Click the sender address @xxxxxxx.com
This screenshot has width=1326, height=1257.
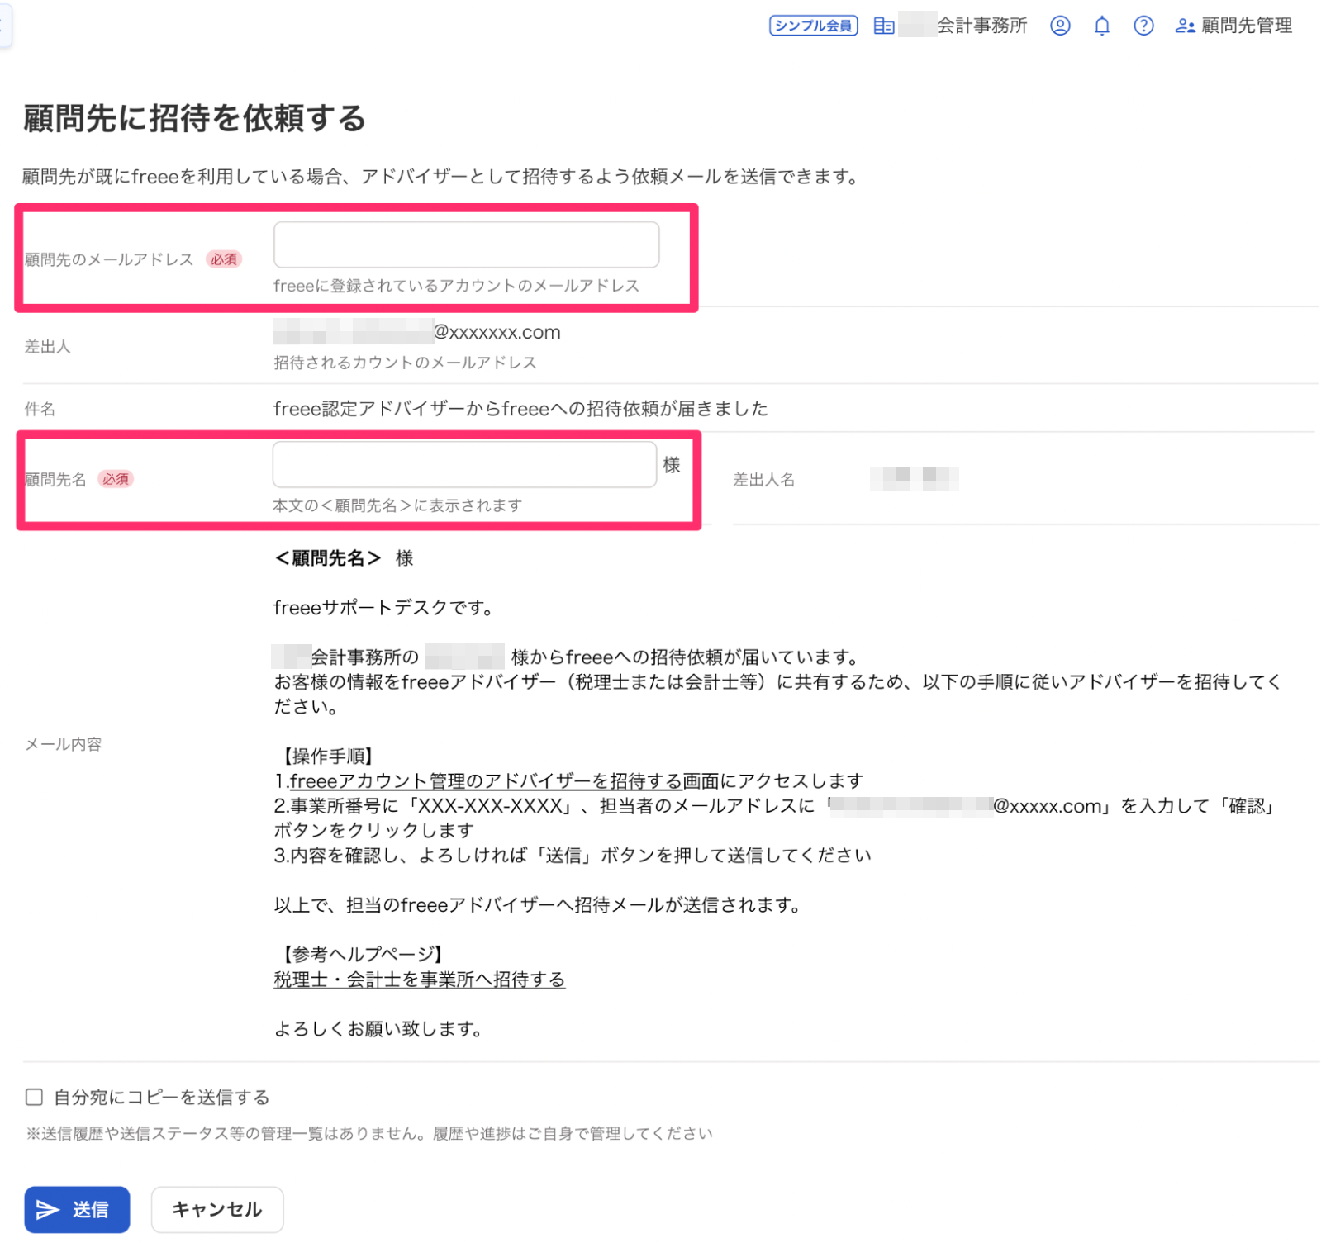point(497,332)
